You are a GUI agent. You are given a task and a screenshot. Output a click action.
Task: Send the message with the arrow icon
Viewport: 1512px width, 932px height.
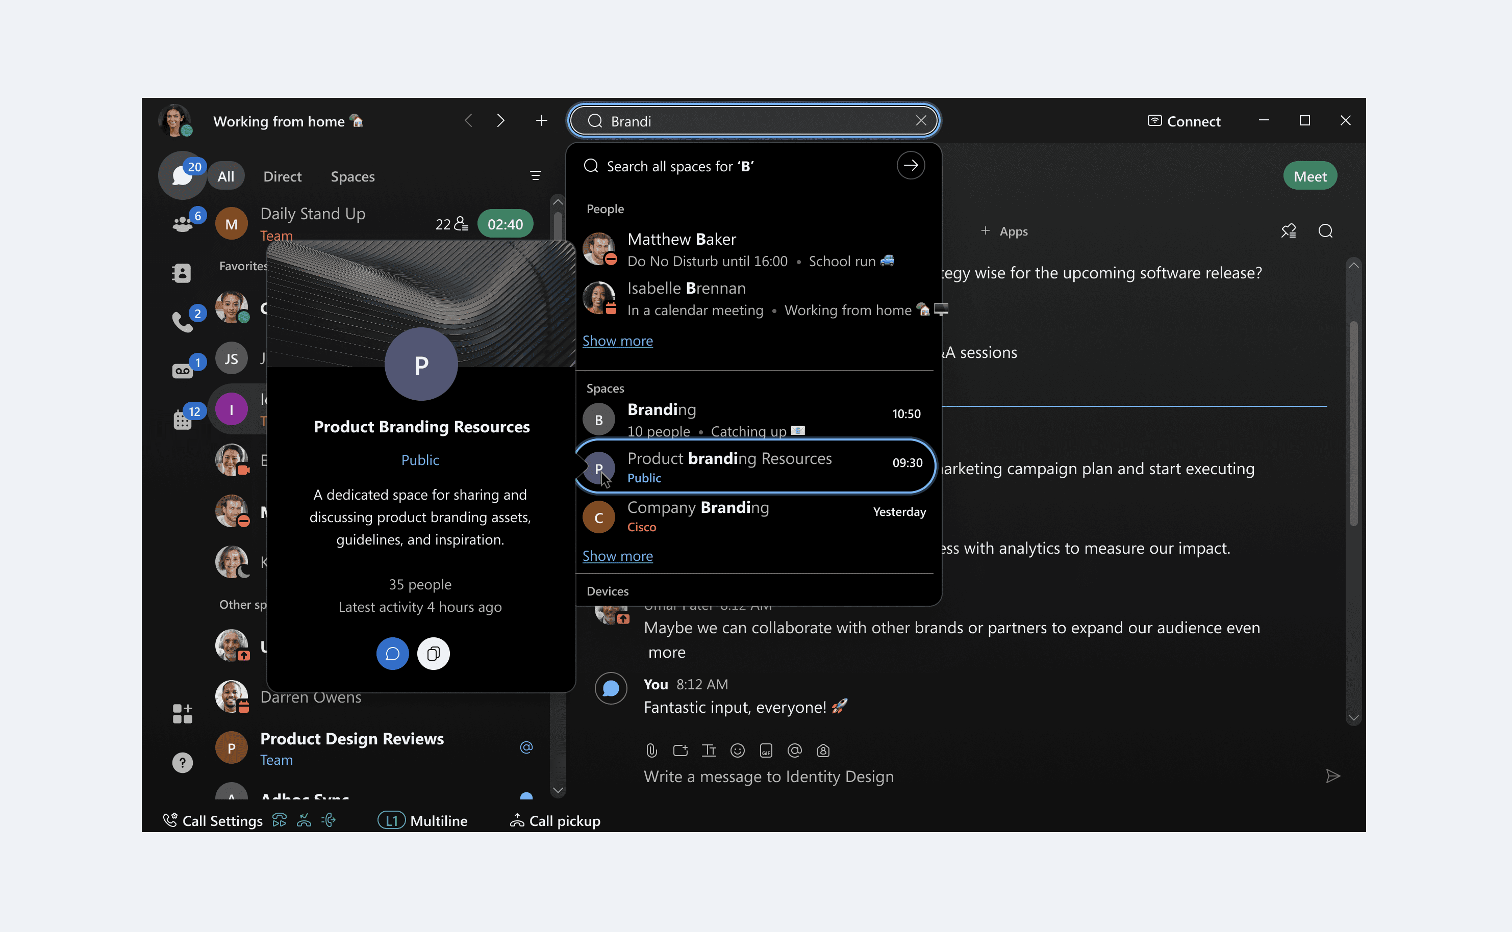tap(1332, 776)
